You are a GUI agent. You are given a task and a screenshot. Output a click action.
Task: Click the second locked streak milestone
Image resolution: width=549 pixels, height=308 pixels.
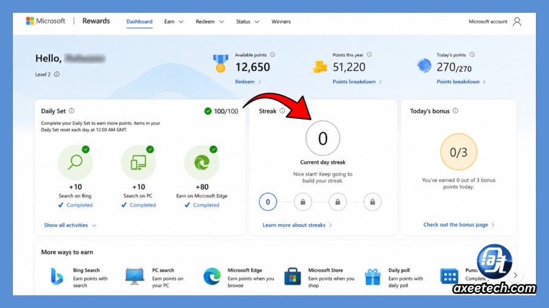(338, 202)
